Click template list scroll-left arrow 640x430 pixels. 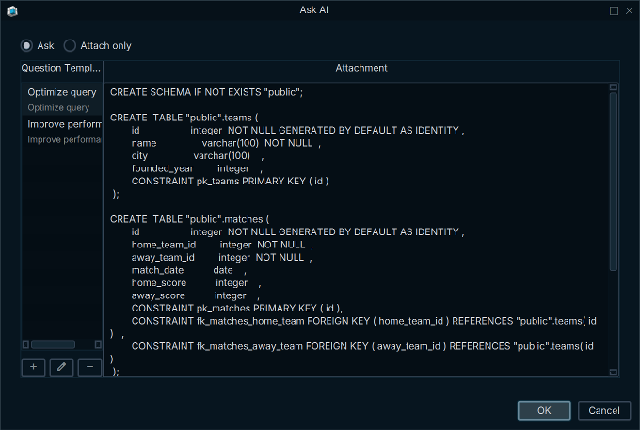click(25, 344)
